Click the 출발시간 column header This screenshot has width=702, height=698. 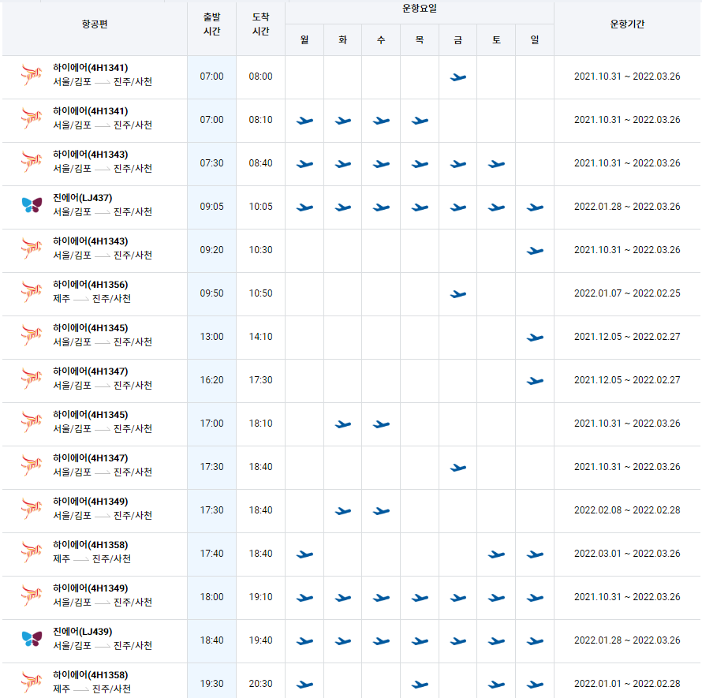pyautogui.click(x=211, y=22)
